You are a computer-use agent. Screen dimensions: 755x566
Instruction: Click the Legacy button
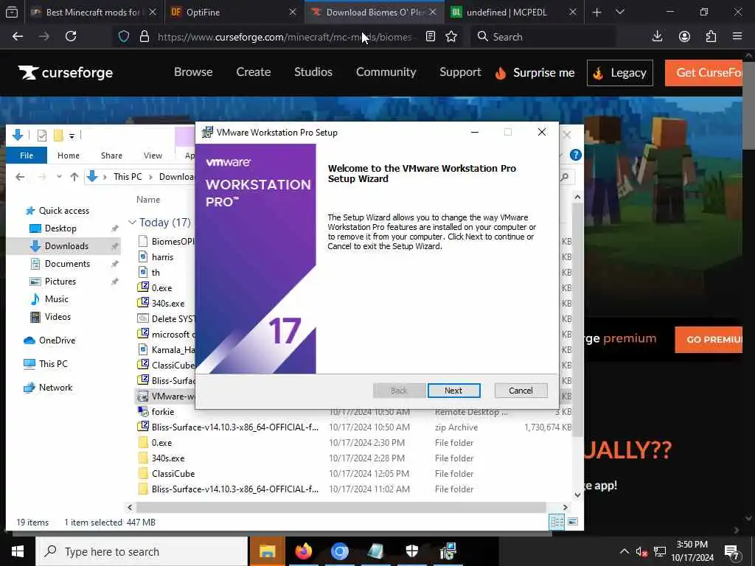point(619,73)
